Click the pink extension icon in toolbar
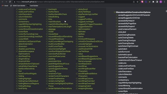The width and height of the screenshot is (167, 94). click(x=142, y=2)
